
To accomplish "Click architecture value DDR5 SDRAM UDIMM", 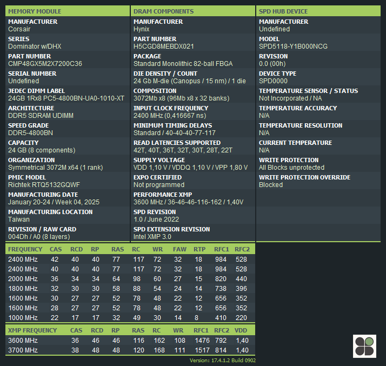I will coord(41,116).
